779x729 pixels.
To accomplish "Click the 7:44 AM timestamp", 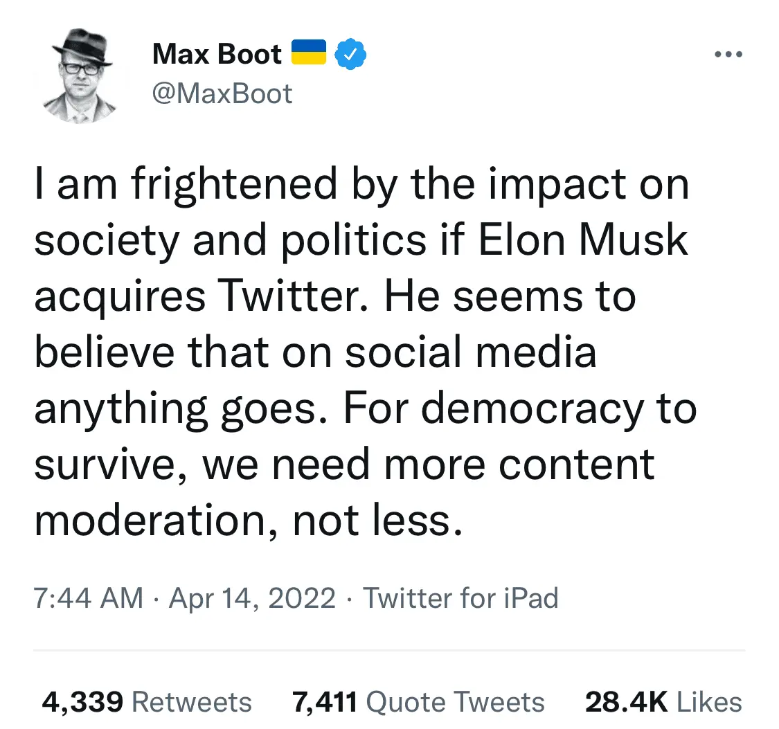I will point(89,598).
